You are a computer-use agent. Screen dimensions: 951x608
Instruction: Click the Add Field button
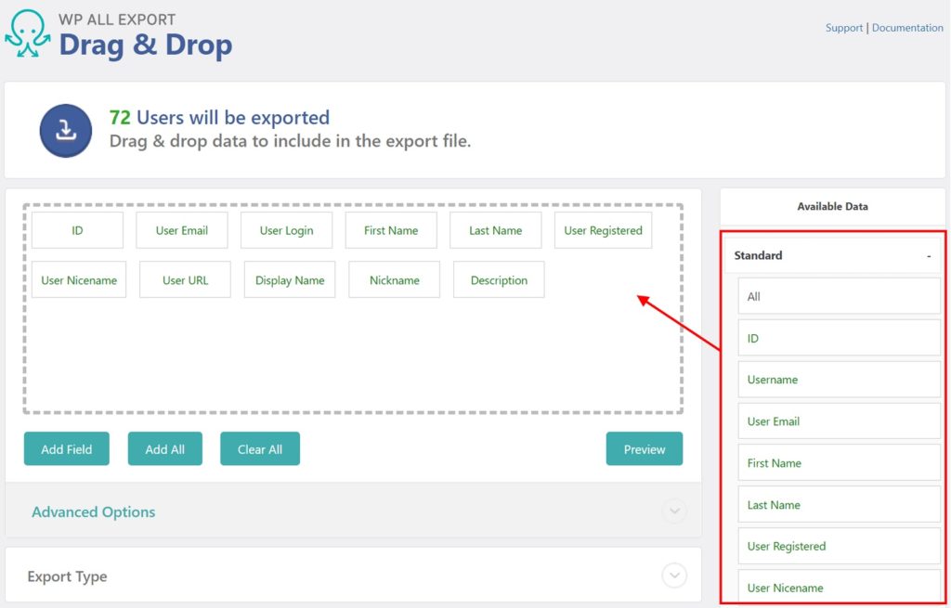pos(66,448)
